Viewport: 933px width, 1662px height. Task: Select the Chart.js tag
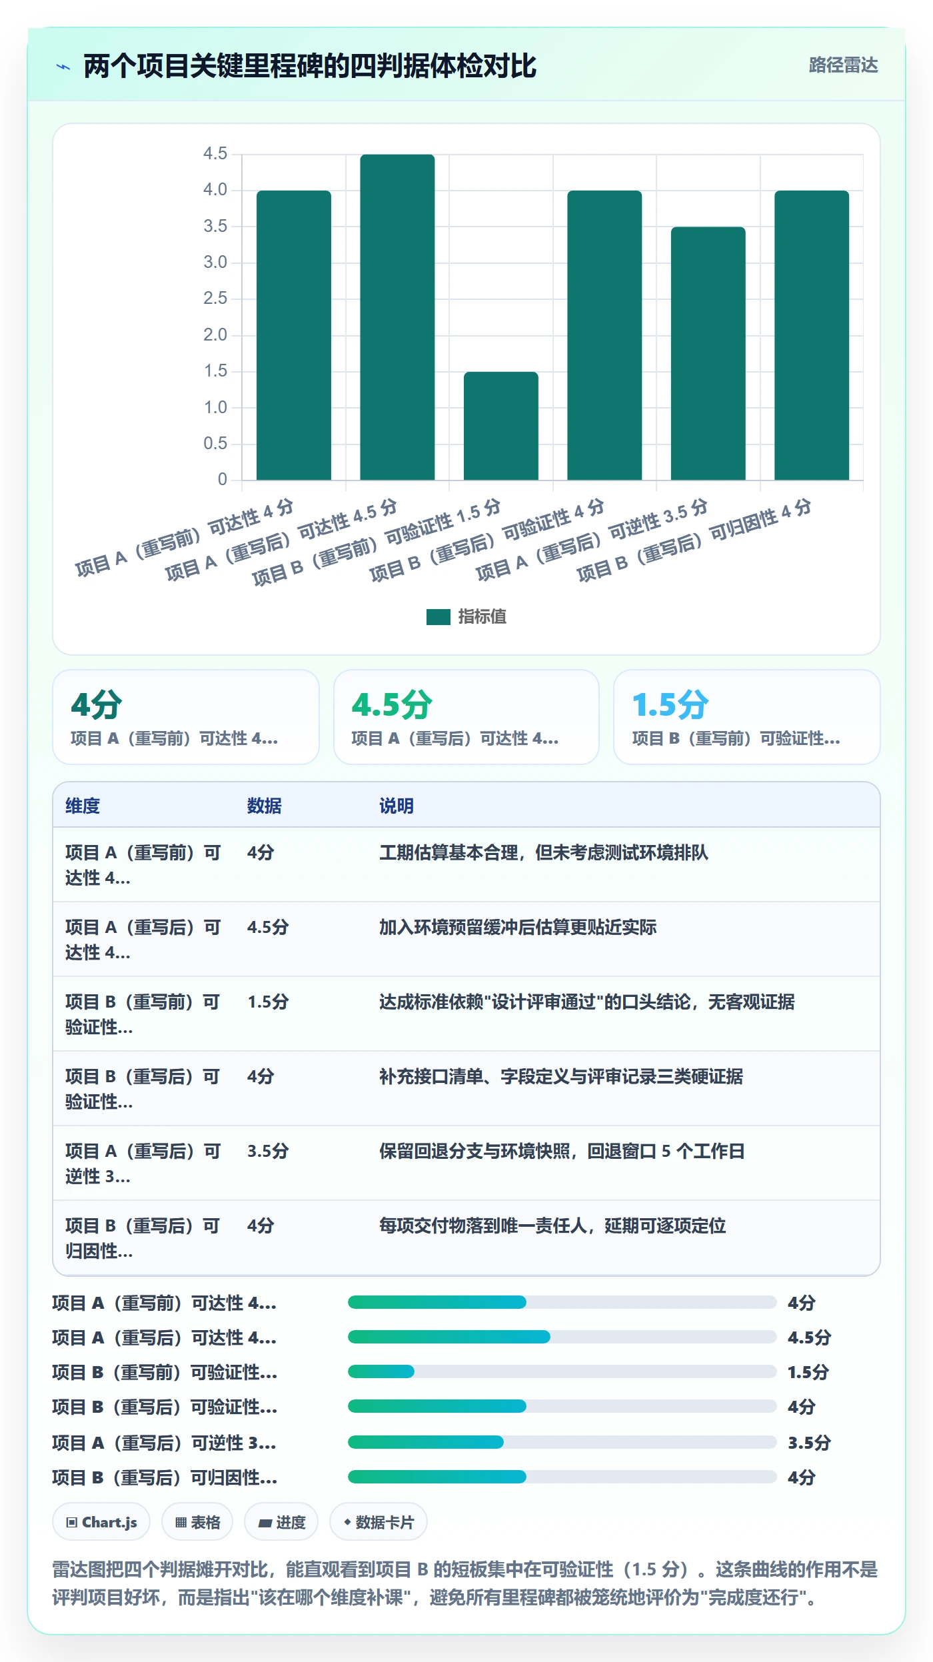coord(101,1522)
